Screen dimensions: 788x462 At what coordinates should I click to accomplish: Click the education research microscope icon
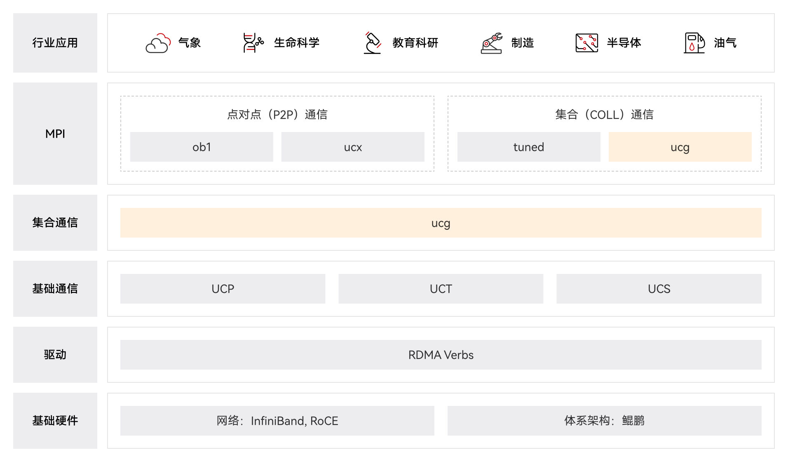click(372, 43)
